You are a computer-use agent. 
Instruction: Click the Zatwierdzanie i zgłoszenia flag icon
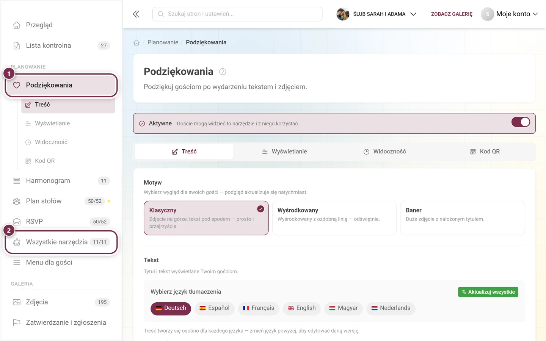(x=17, y=322)
